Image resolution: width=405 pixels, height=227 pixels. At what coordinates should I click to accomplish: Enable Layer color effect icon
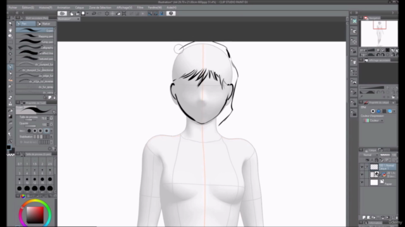pos(390,111)
